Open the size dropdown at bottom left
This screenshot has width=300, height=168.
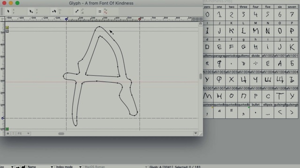point(7,167)
